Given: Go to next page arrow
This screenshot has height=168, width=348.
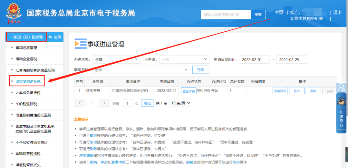Looking at the screenshot, I should click(104, 103).
